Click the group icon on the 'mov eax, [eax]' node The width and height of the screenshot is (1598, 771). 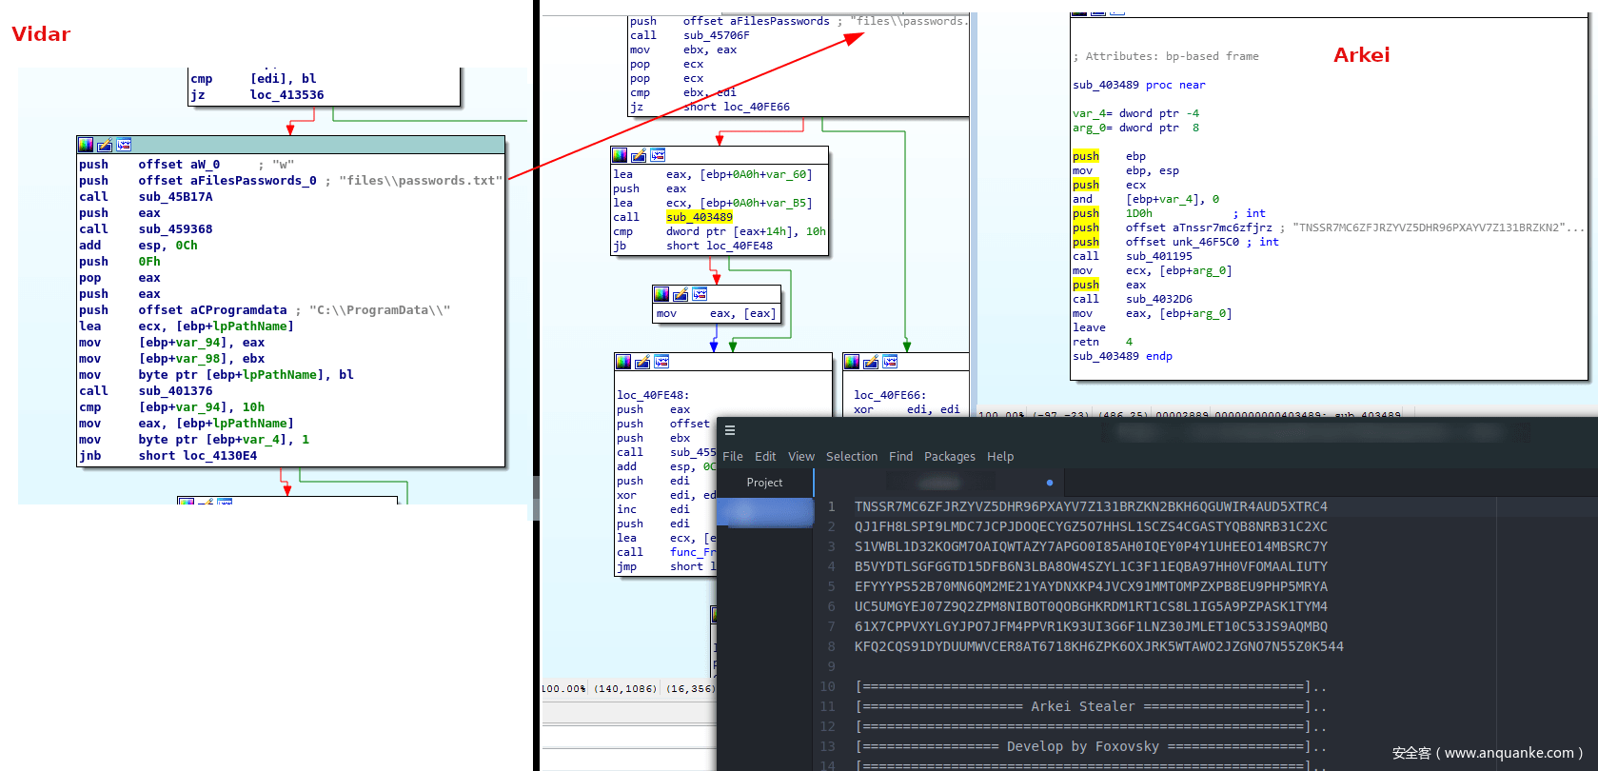click(x=700, y=294)
